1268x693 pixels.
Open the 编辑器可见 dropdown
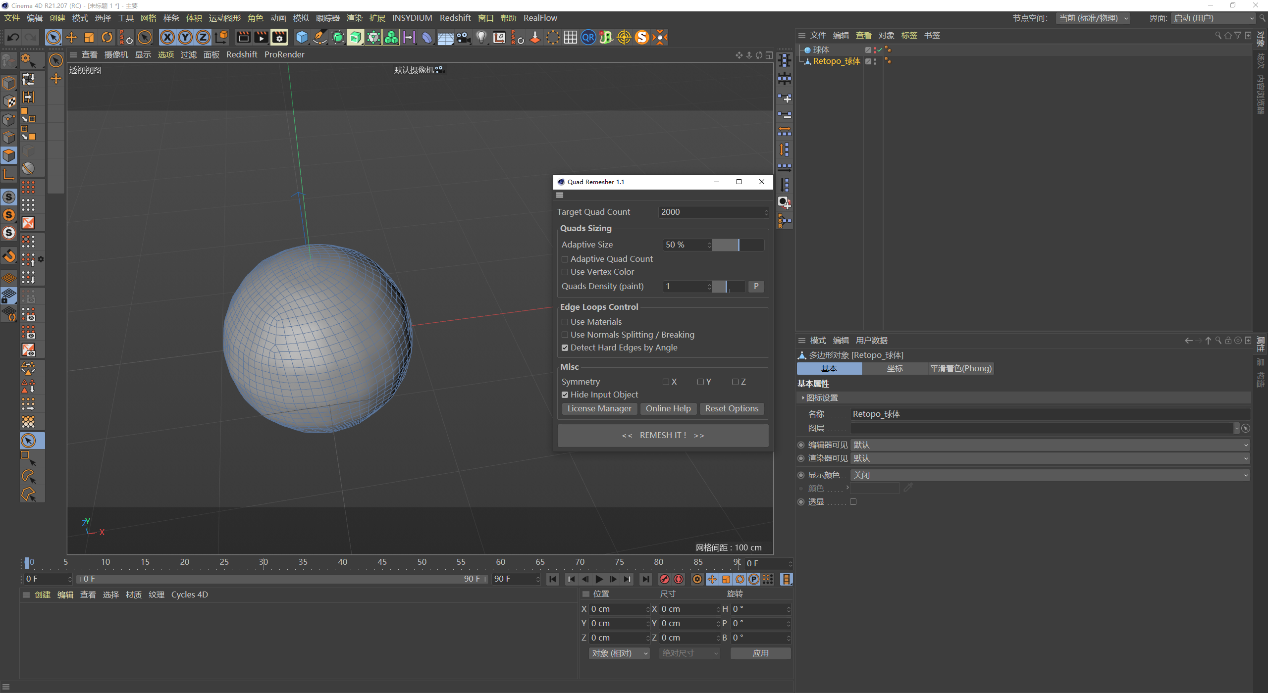[x=1050, y=445]
